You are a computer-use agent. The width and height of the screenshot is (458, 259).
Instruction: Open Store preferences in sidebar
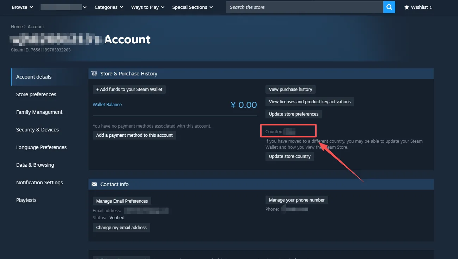coord(36,94)
